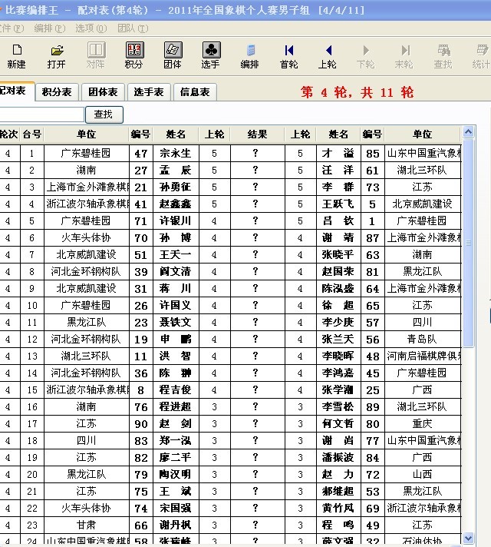Click the right 姓名 column header
The height and width of the screenshot is (547, 491).
[338, 134]
